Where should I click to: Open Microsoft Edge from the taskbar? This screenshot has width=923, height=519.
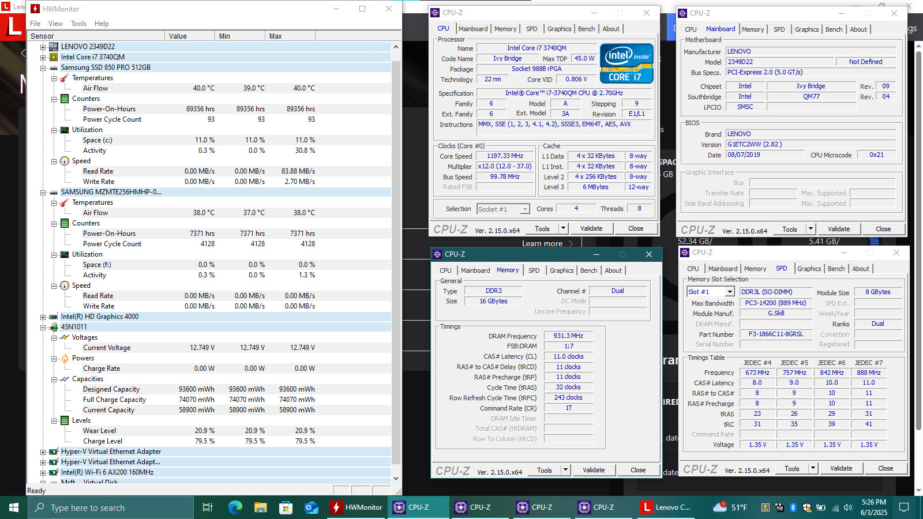coord(235,507)
